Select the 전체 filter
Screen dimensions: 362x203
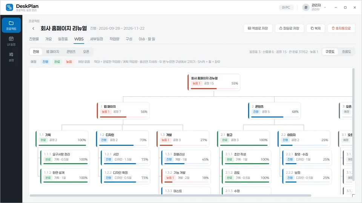[36, 52]
